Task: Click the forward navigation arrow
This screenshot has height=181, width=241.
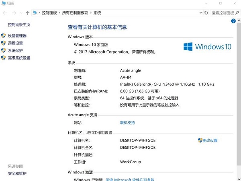Action: [x=14, y=13]
